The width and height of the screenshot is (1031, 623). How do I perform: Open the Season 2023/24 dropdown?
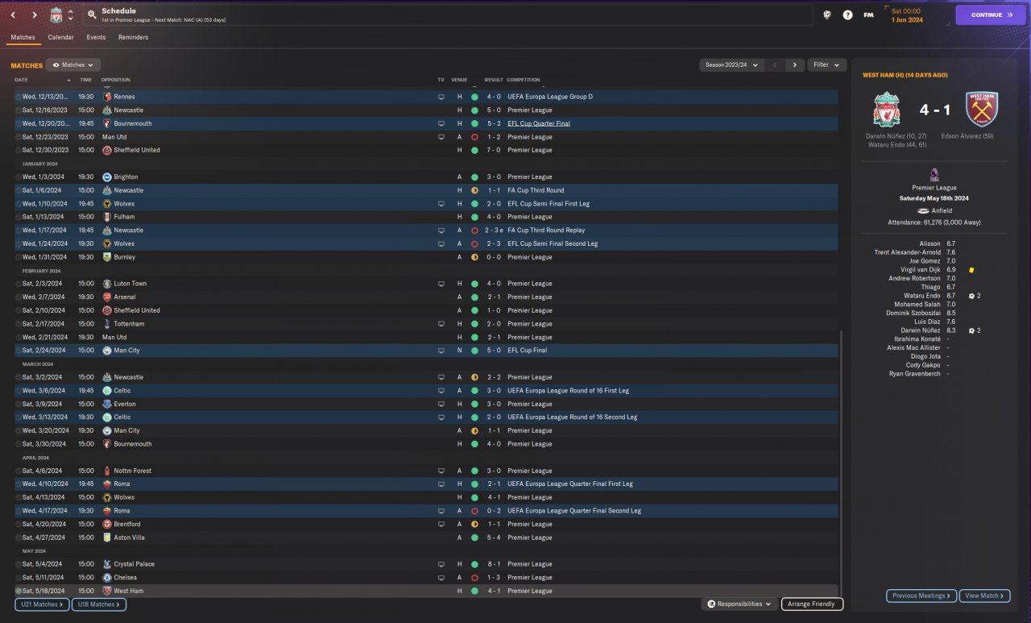click(732, 65)
